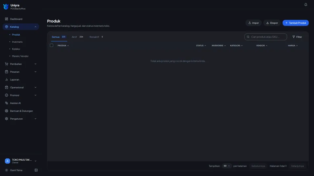Sort by HARGA column
314x176 pixels.
pyautogui.click(x=292, y=46)
